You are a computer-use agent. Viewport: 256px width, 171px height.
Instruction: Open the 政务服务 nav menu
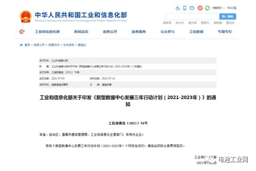point(139,32)
